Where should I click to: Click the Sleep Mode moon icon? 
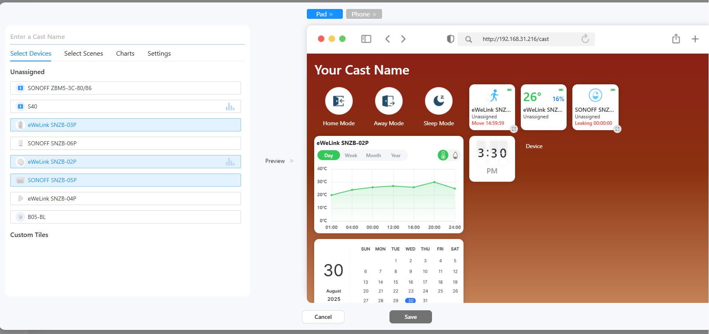(439, 101)
